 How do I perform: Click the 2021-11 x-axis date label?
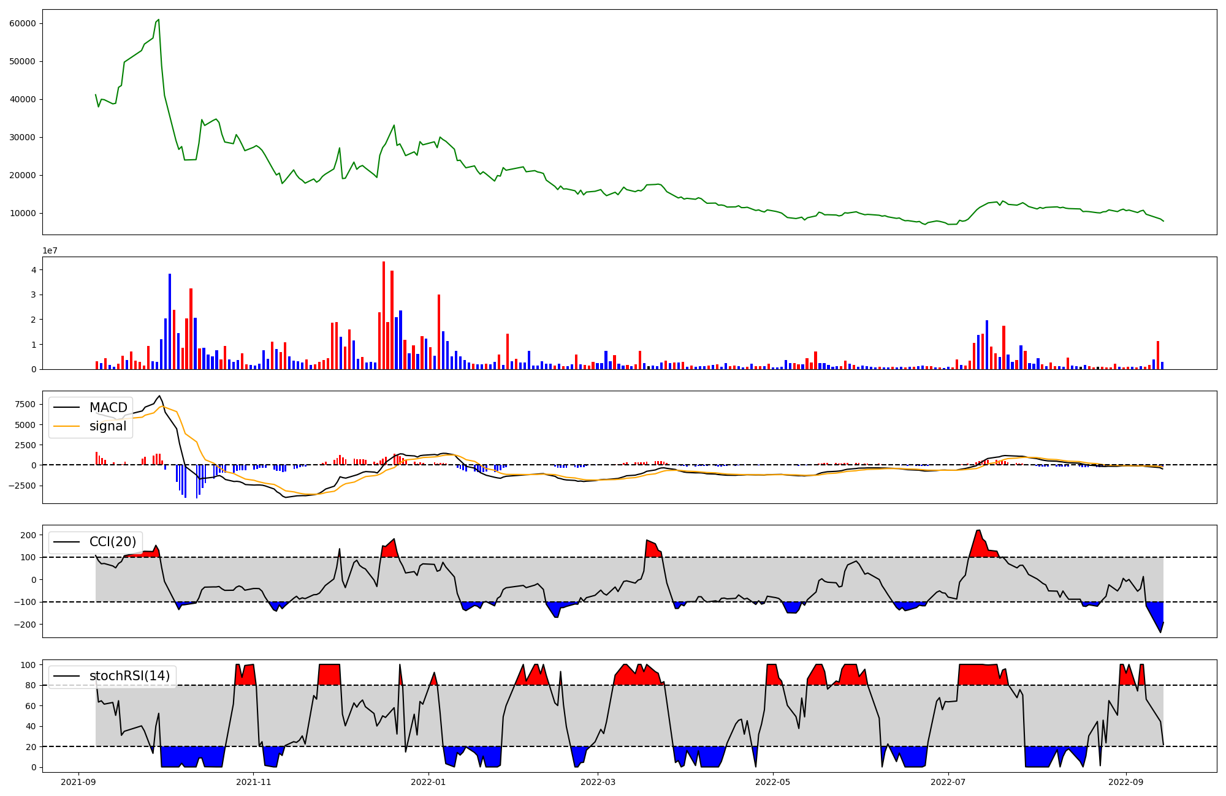click(253, 782)
